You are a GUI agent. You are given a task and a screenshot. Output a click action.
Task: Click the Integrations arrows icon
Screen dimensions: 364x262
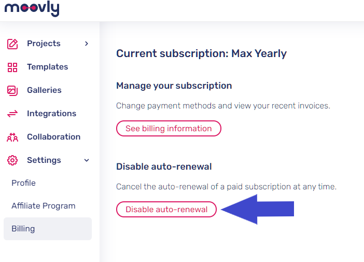pos(12,114)
